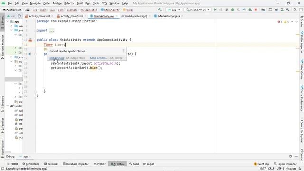The height and width of the screenshot is (171, 304).
Task: Expand the collapsed import statements
Action: [52, 30]
